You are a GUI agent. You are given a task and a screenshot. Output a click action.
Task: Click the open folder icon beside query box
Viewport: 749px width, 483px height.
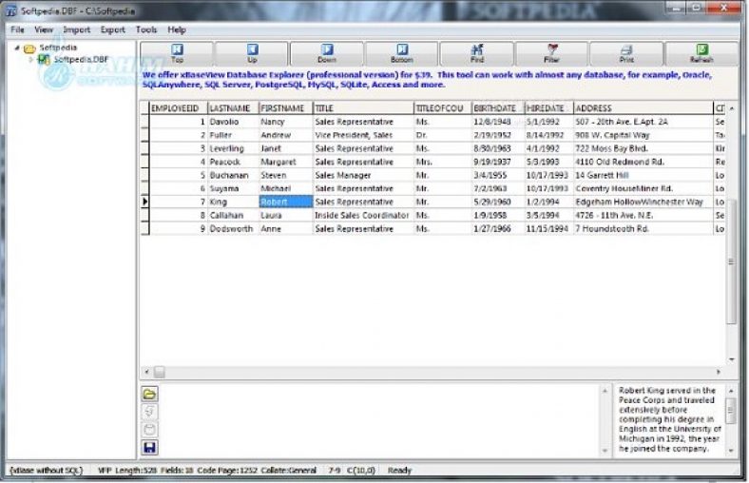149,394
